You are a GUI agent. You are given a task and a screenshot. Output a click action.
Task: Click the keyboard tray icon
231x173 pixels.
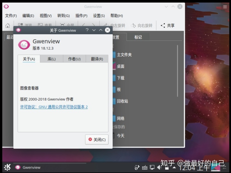pos(144,168)
